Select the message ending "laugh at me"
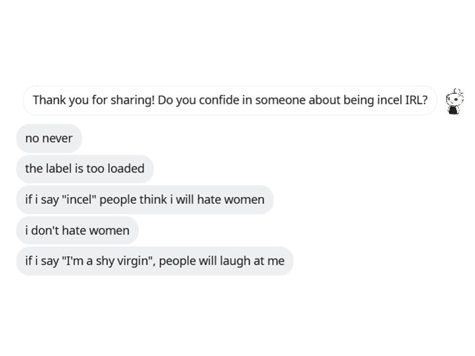The height and width of the screenshot is (356, 475). [154, 261]
